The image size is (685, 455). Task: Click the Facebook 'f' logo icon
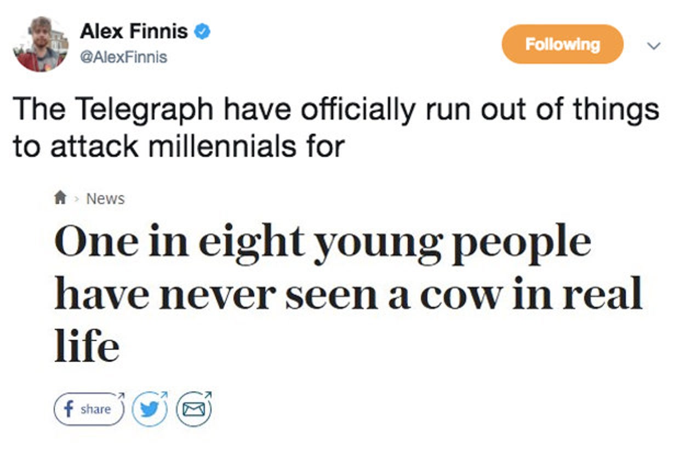point(68,410)
